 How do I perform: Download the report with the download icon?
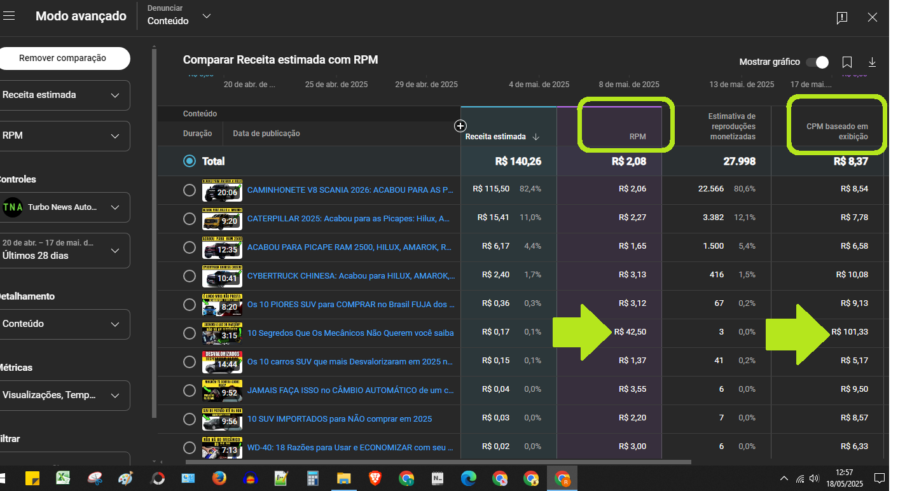[x=873, y=62]
